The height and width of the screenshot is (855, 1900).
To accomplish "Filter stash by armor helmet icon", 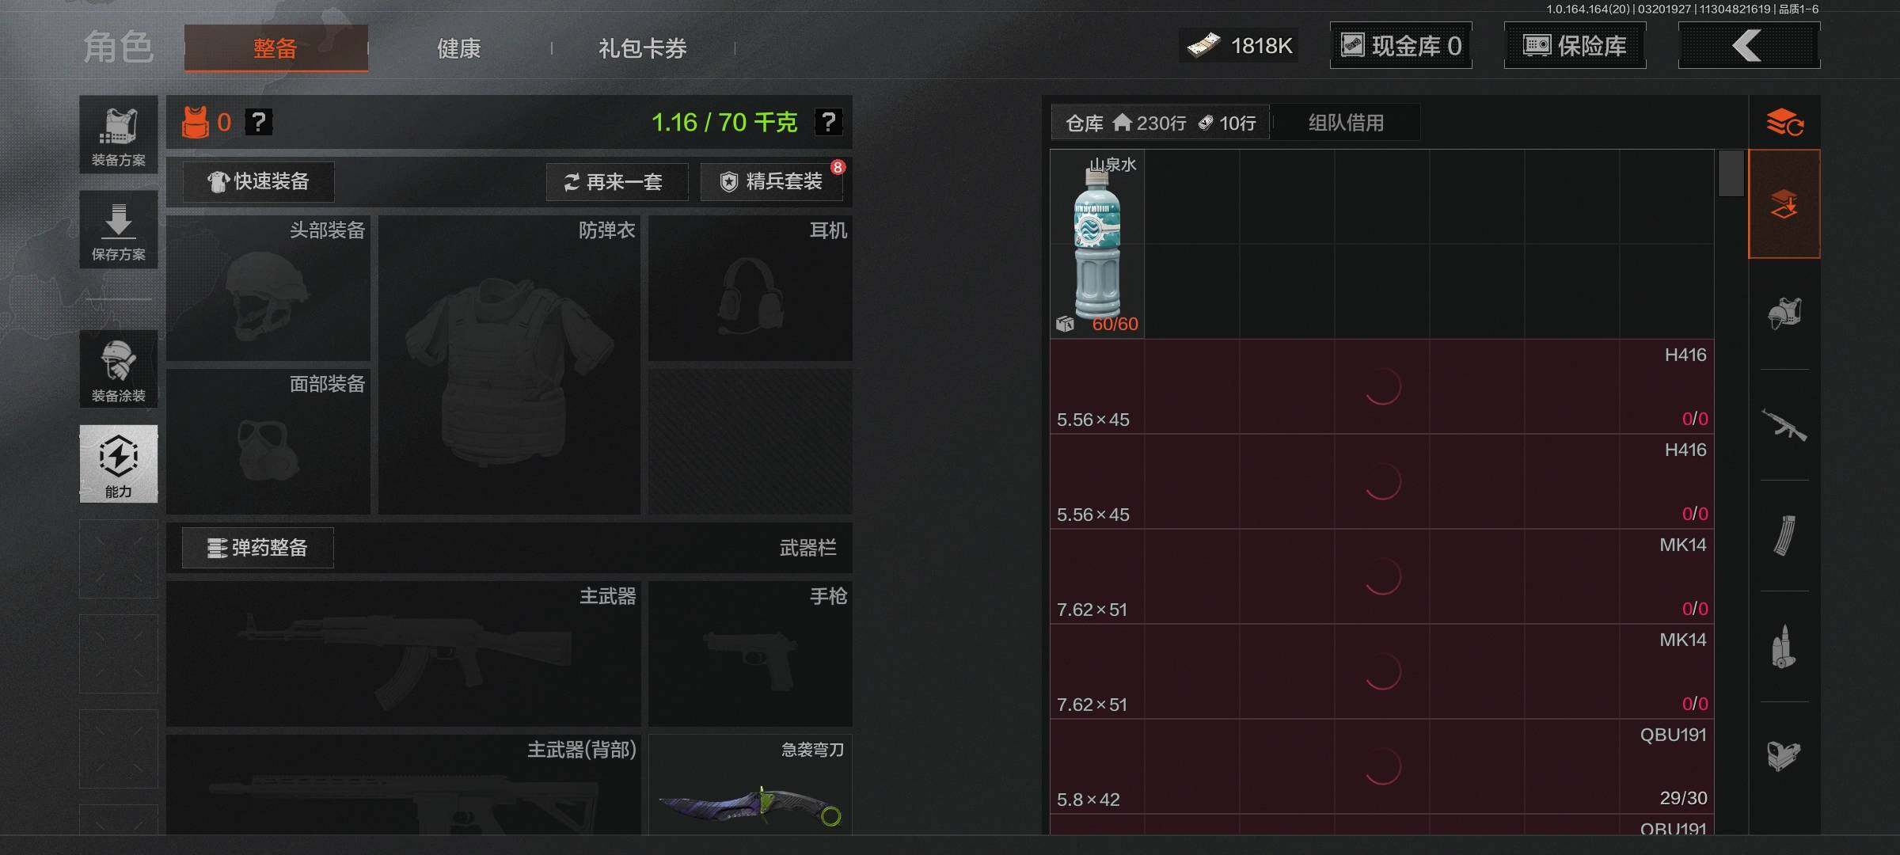I will click(1784, 313).
